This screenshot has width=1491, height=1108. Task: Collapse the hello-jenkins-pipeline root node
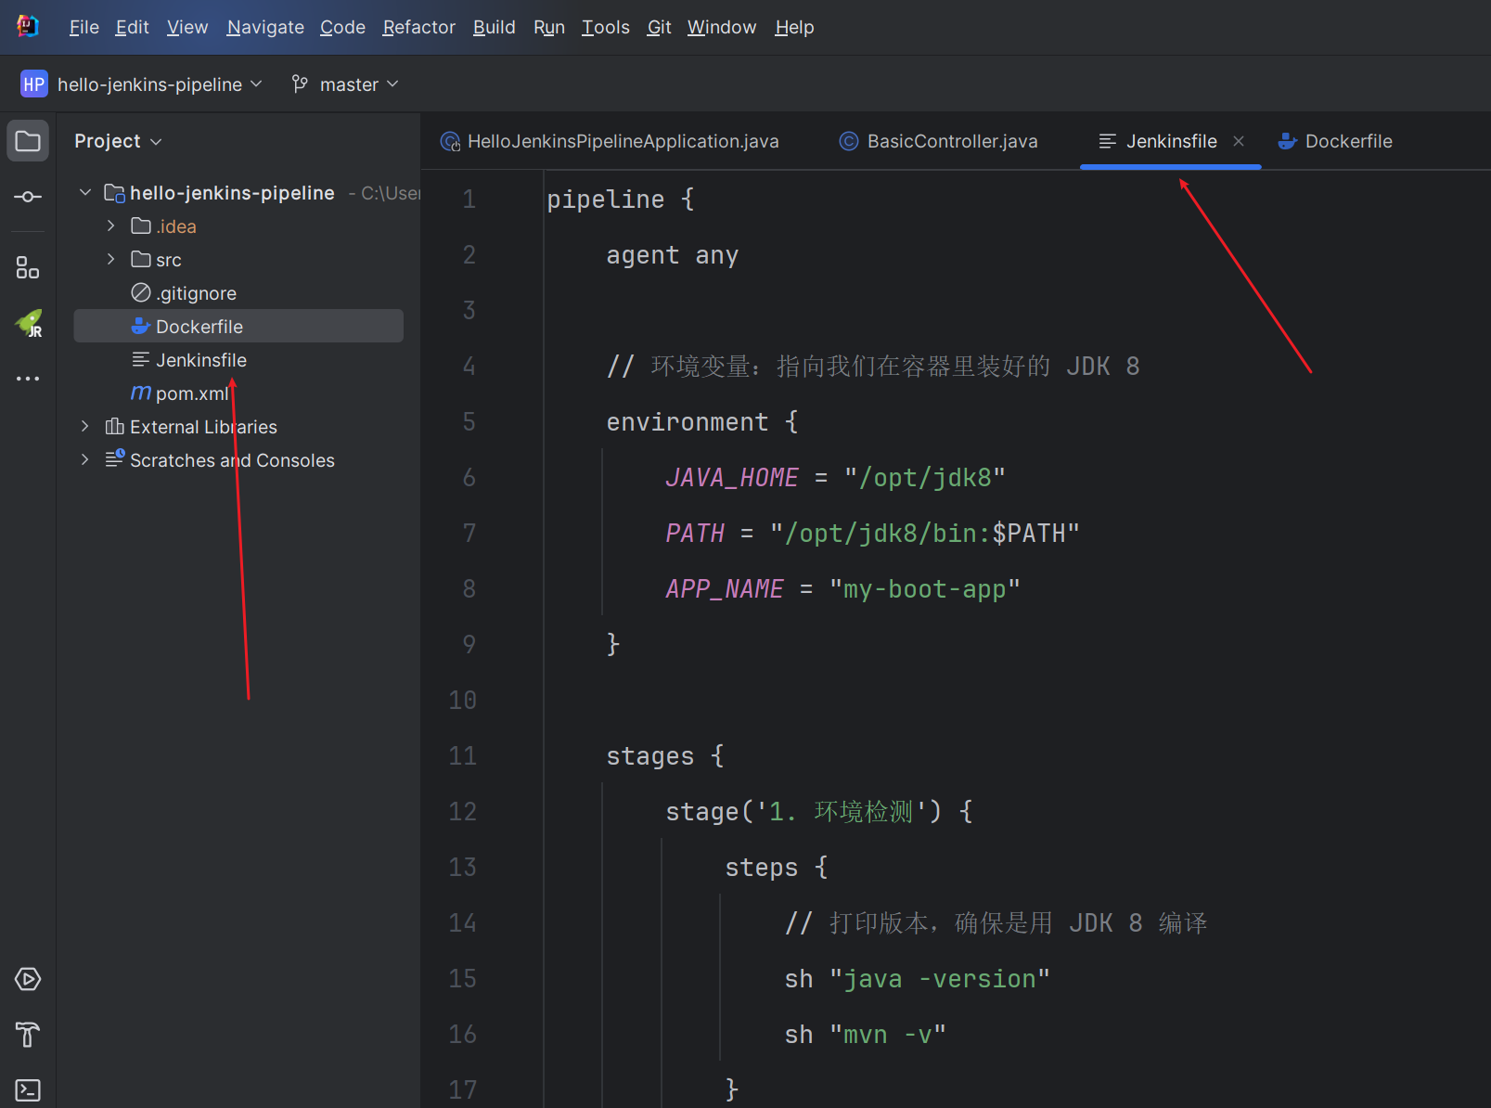(x=85, y=193)
